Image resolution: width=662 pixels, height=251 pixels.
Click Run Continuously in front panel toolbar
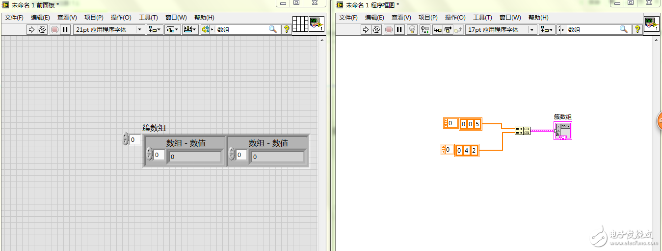pos(42,29)
